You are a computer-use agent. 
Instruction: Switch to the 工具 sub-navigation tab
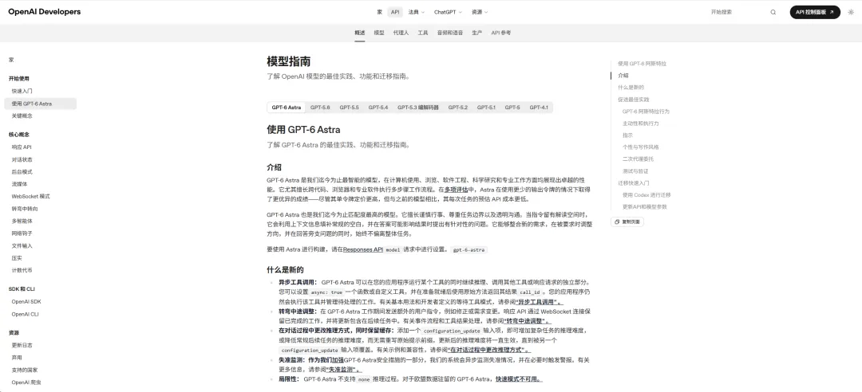point(423,33)
